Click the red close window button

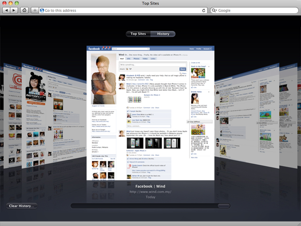tap(4, 3)
